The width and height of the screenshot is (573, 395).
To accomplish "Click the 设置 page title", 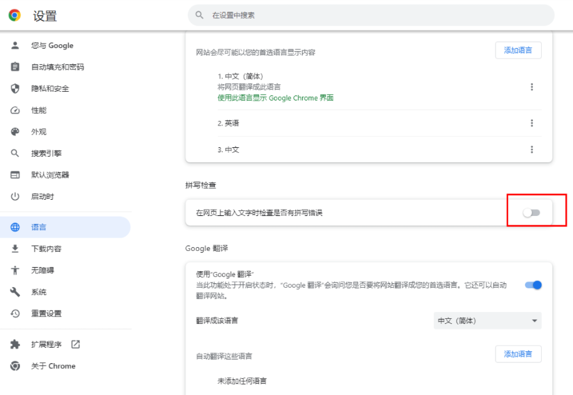I will pos(44,16).
